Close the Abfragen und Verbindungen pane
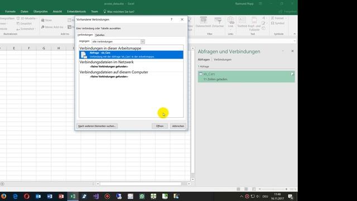The image size is (357, 201). 292,51
